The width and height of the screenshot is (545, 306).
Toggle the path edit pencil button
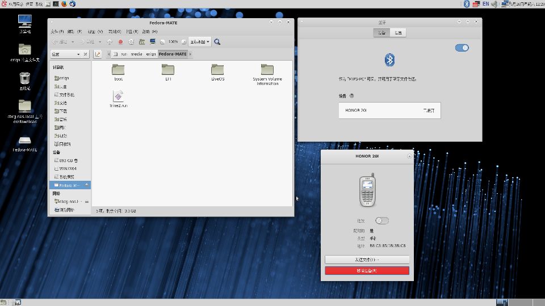point(98,54)
